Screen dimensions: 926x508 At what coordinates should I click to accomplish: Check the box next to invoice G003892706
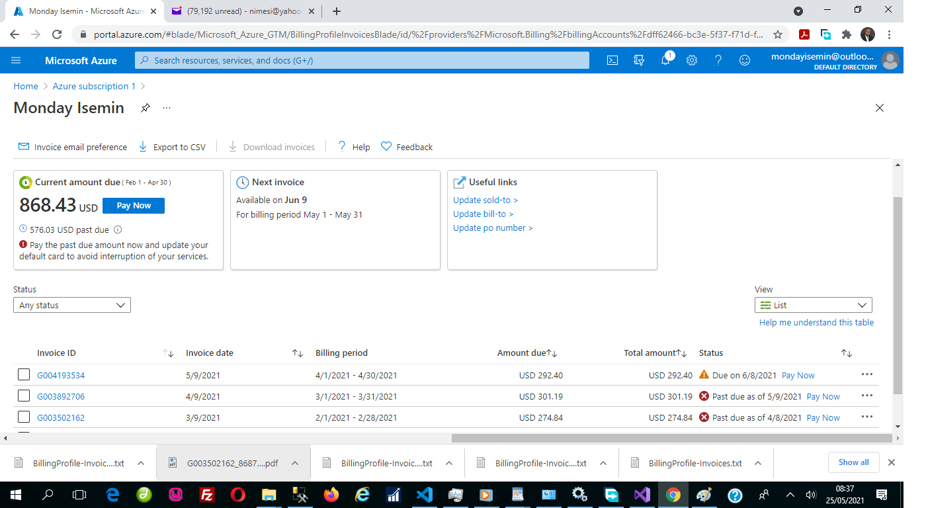tap(24, 396)
